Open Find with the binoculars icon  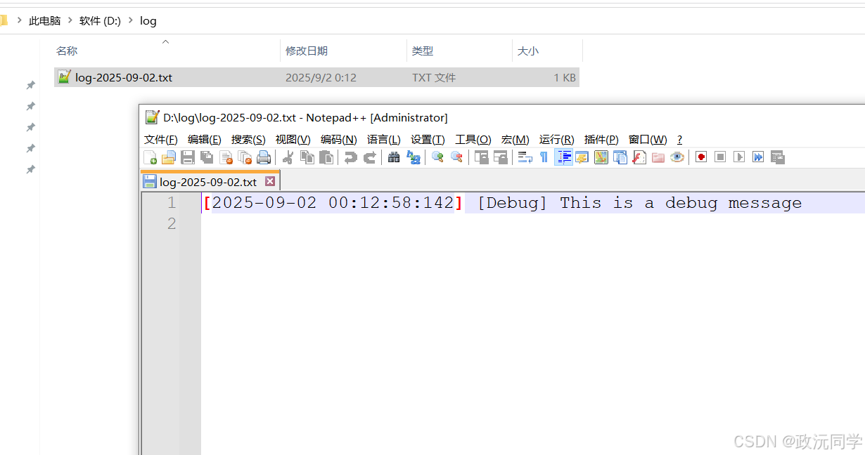coord(394,157)
